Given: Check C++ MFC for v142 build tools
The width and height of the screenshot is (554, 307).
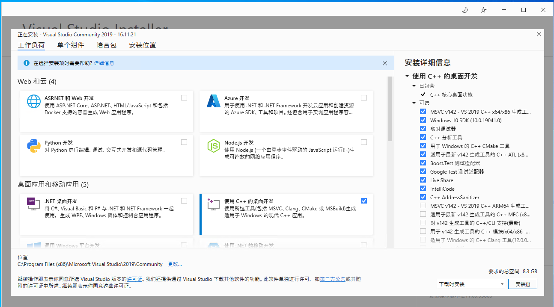Looking at the screenshot, I should point(423,214).
